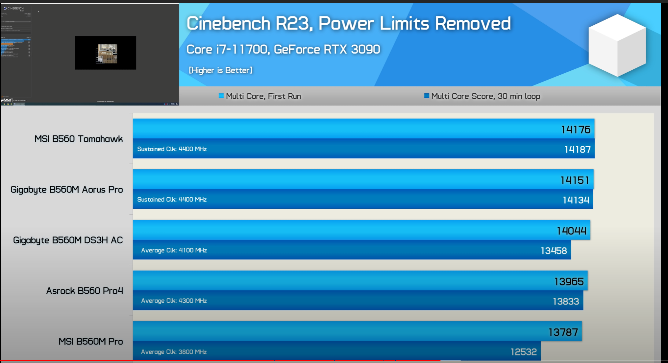Click the light blue 'Multi Core, First Run' legend swatch
Viewport: 668px width, 363px height.
pos(221,96)
